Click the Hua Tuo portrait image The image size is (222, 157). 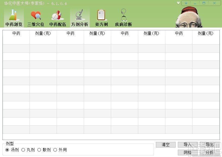pyautogui.click(x=189, y=17)
